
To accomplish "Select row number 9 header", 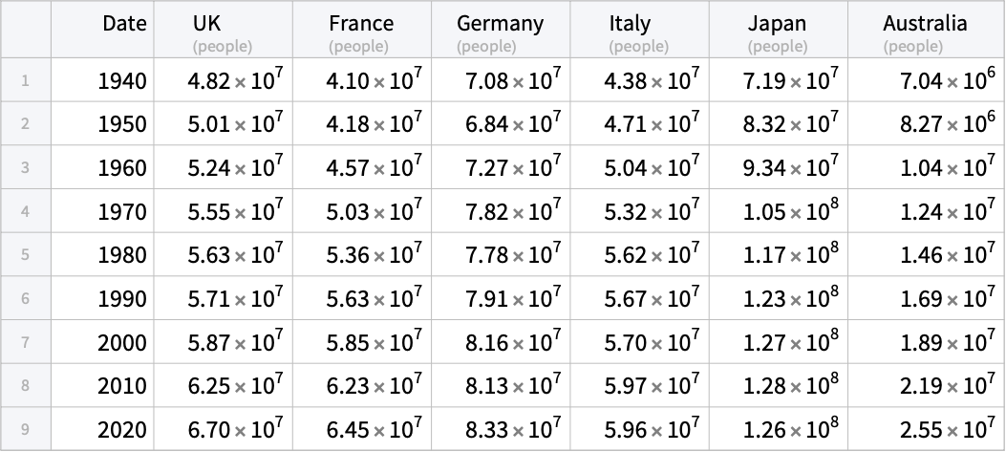I will click(26, 429).
